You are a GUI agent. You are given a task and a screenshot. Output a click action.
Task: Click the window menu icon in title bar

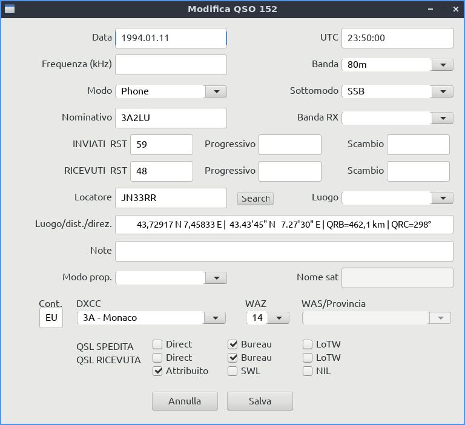10,9
